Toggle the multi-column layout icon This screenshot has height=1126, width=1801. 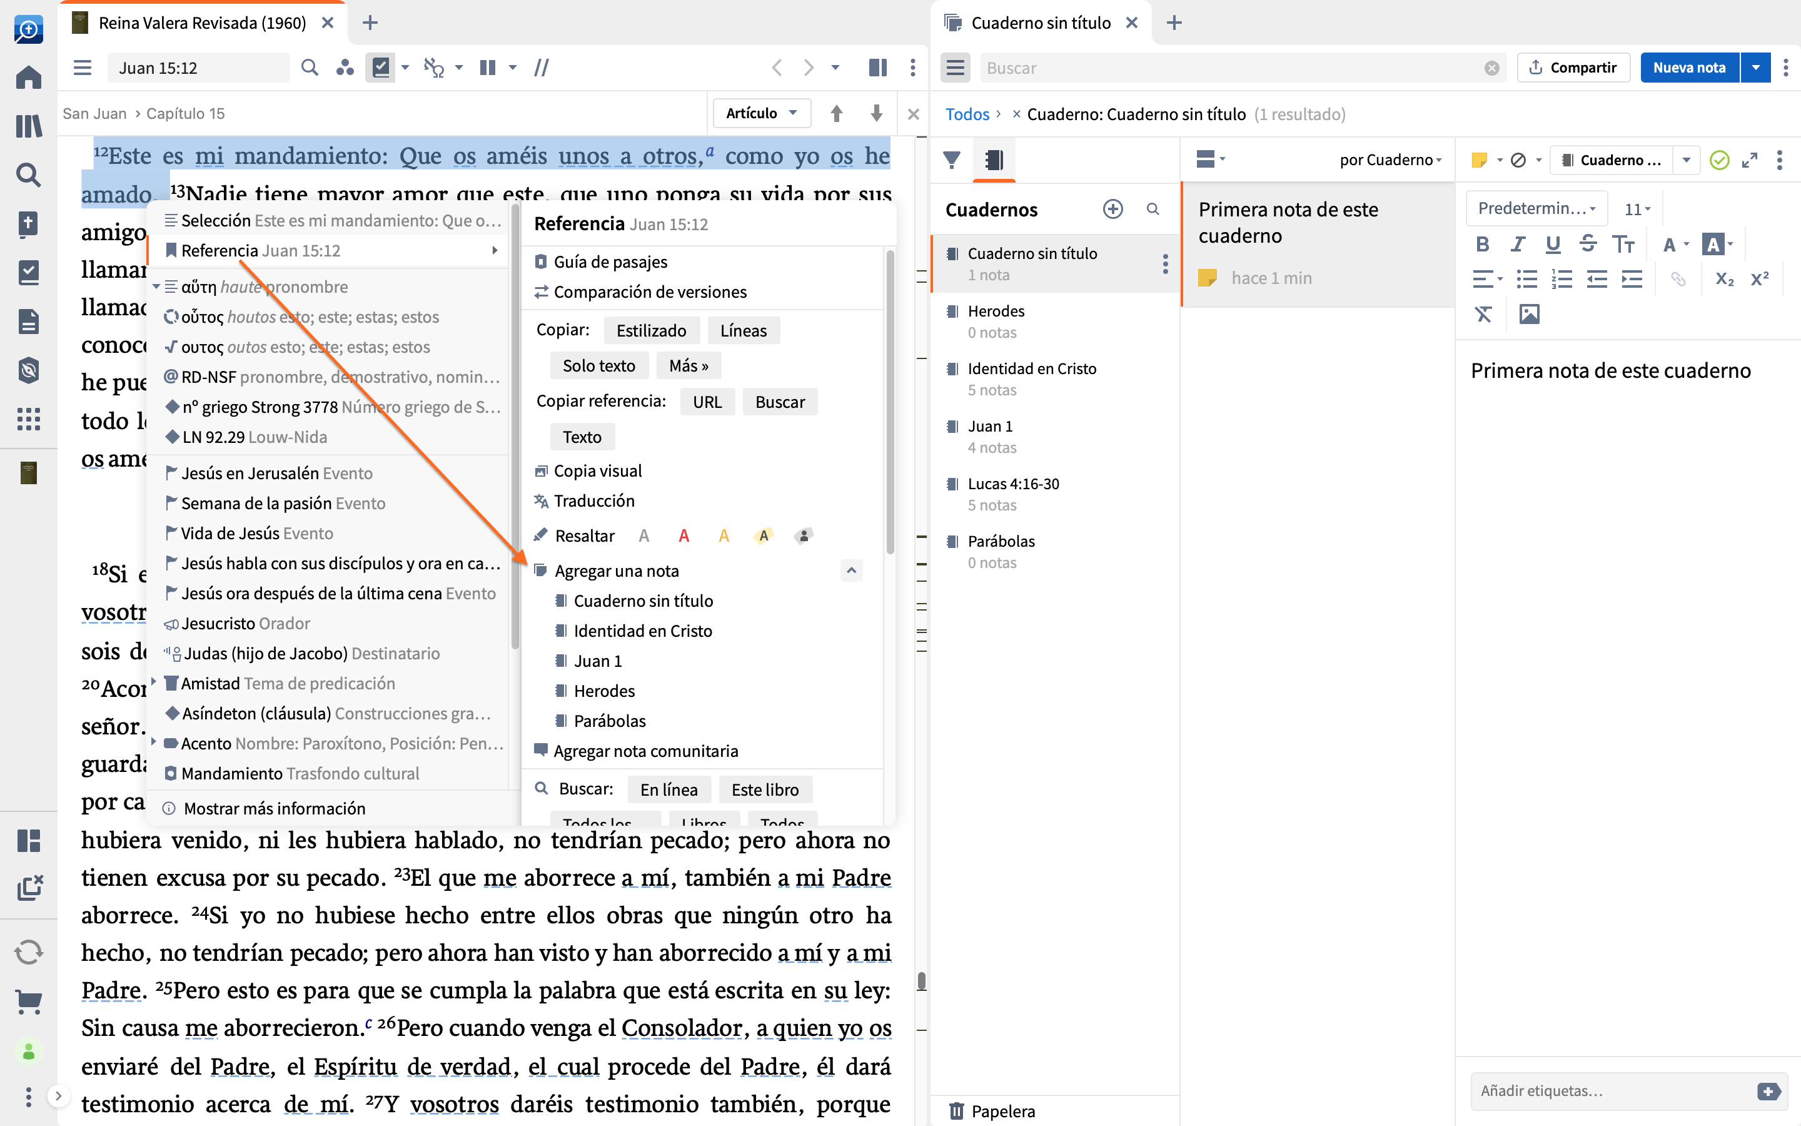(x=488, y=68)
